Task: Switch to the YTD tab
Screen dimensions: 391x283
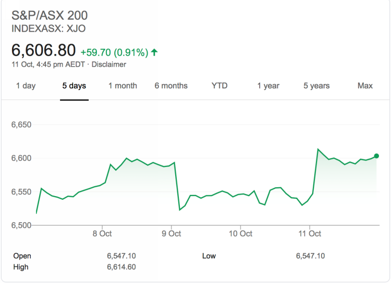Action: (x=219, y=86)
